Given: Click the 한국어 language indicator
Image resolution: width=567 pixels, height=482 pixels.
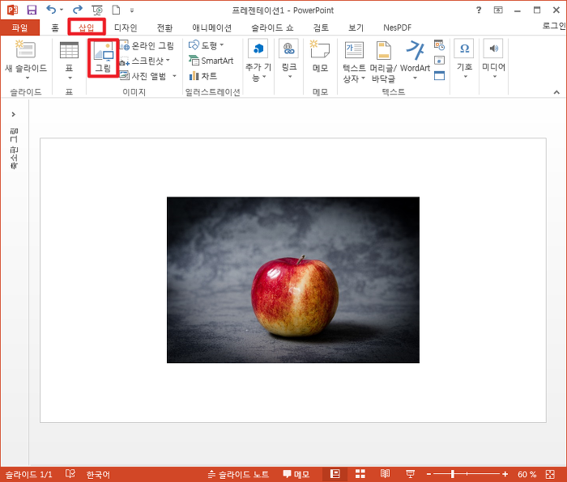Looking at the screenshot, I should coord(98,475).
